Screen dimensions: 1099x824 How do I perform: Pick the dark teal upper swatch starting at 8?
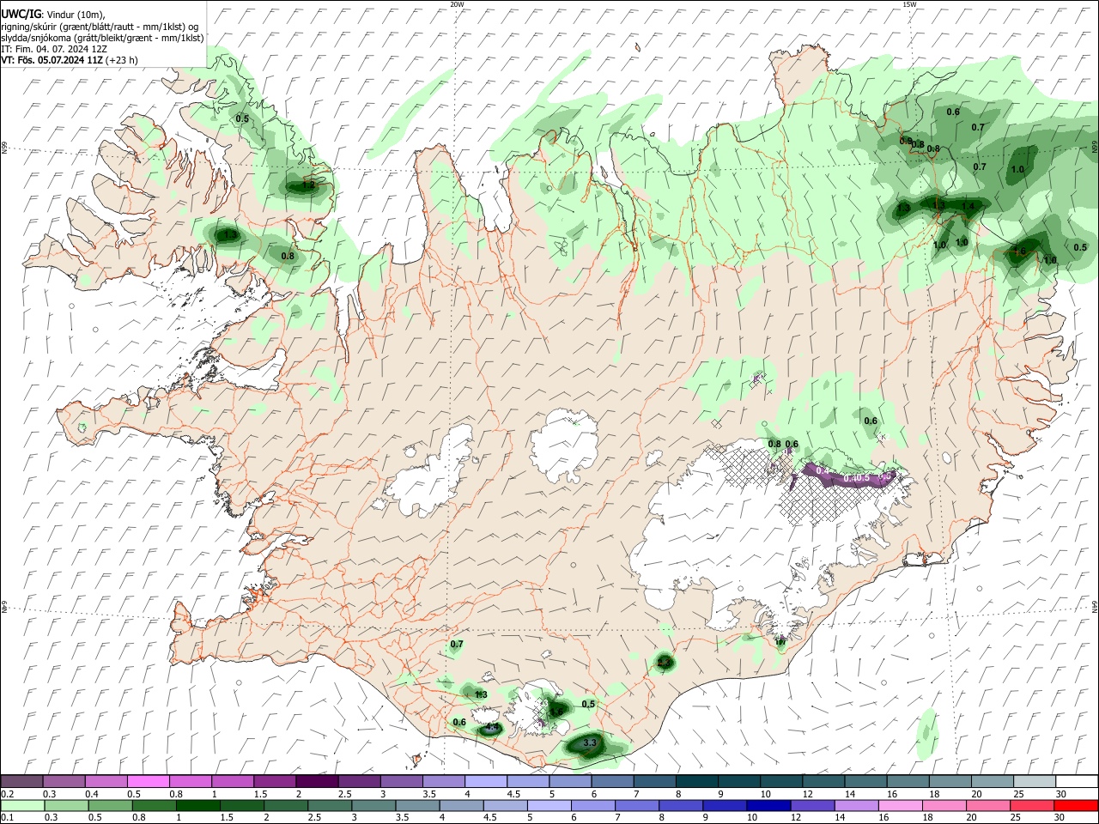click(696, 782)
